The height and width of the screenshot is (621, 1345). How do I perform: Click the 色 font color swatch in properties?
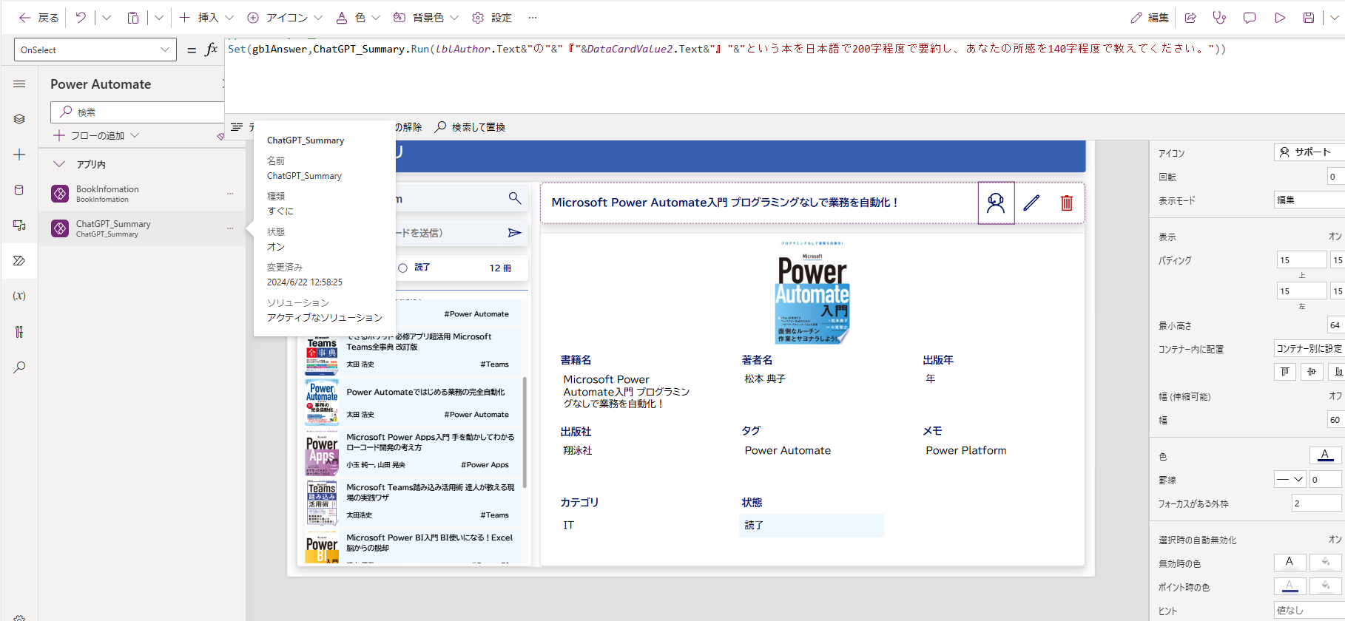pyautogui.click(x=1325, y=455)
